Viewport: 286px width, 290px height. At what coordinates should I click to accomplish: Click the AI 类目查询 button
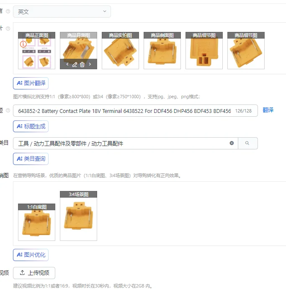click(31, 159)
